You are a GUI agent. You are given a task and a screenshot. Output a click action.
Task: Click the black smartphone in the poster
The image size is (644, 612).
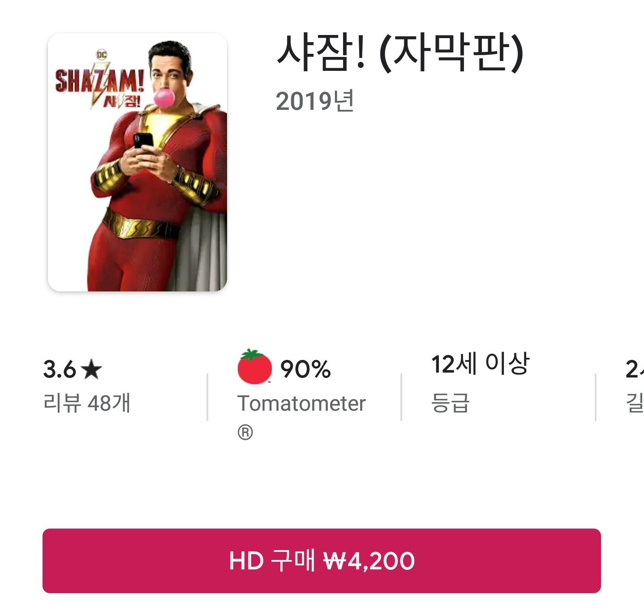tap(143, 141)
